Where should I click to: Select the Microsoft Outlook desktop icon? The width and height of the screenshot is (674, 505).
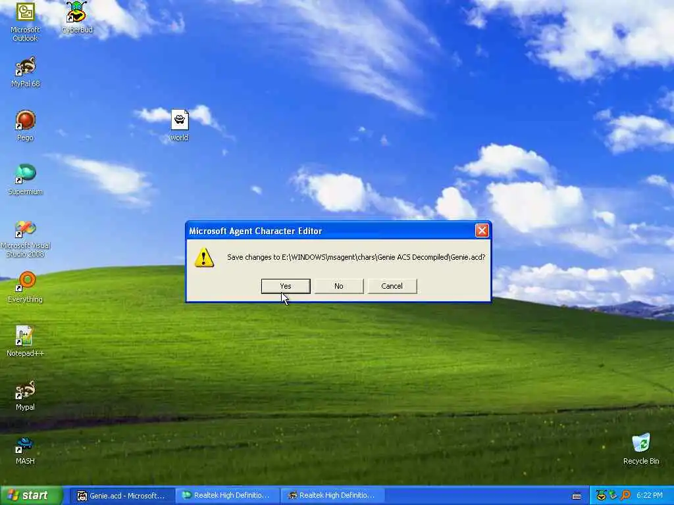25,22
